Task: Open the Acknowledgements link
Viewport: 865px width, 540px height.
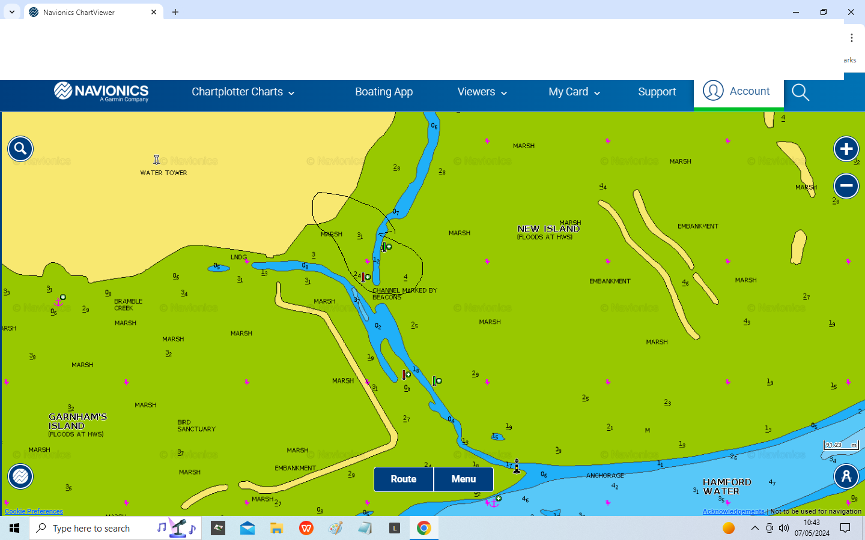Action: [x=733, y=511]
